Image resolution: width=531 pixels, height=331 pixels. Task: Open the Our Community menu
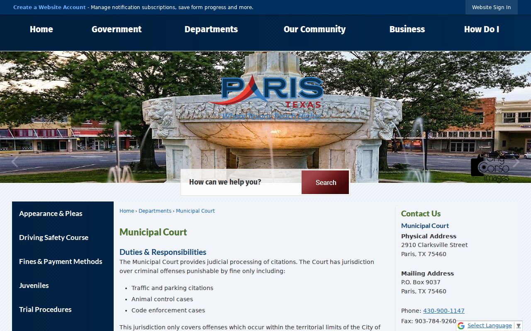point(314,29)
